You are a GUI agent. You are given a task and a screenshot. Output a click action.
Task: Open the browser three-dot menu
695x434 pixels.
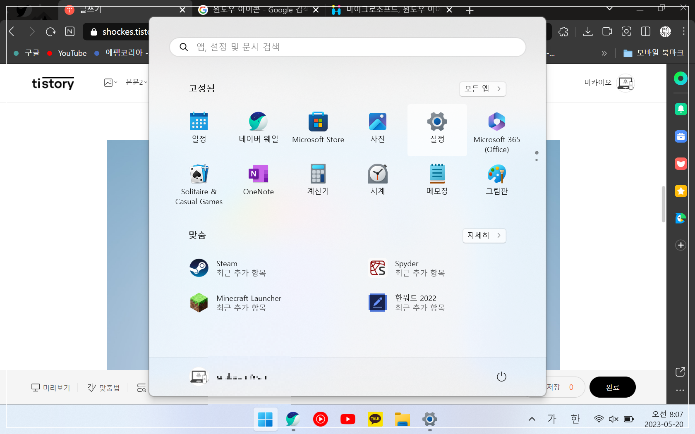(x=684, y=31)
